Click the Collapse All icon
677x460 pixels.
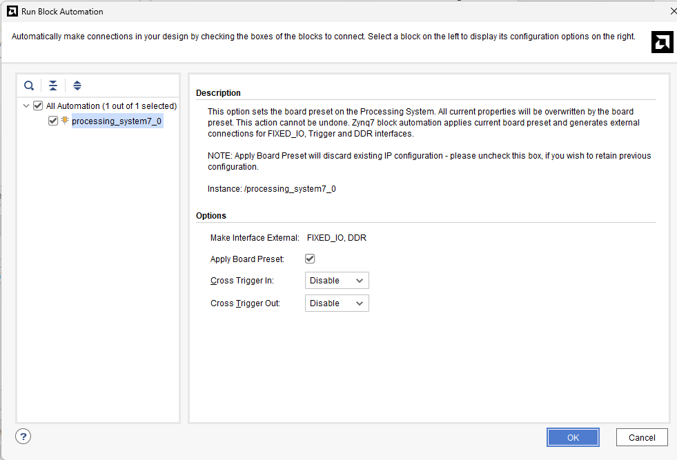53,86
